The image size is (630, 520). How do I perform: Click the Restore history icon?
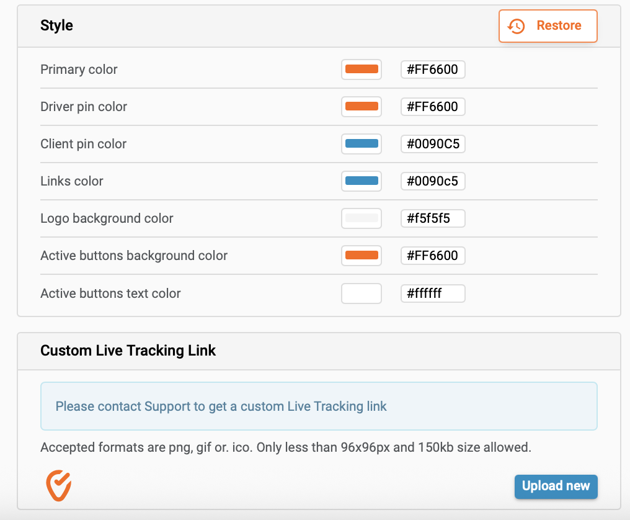(516, 26)
